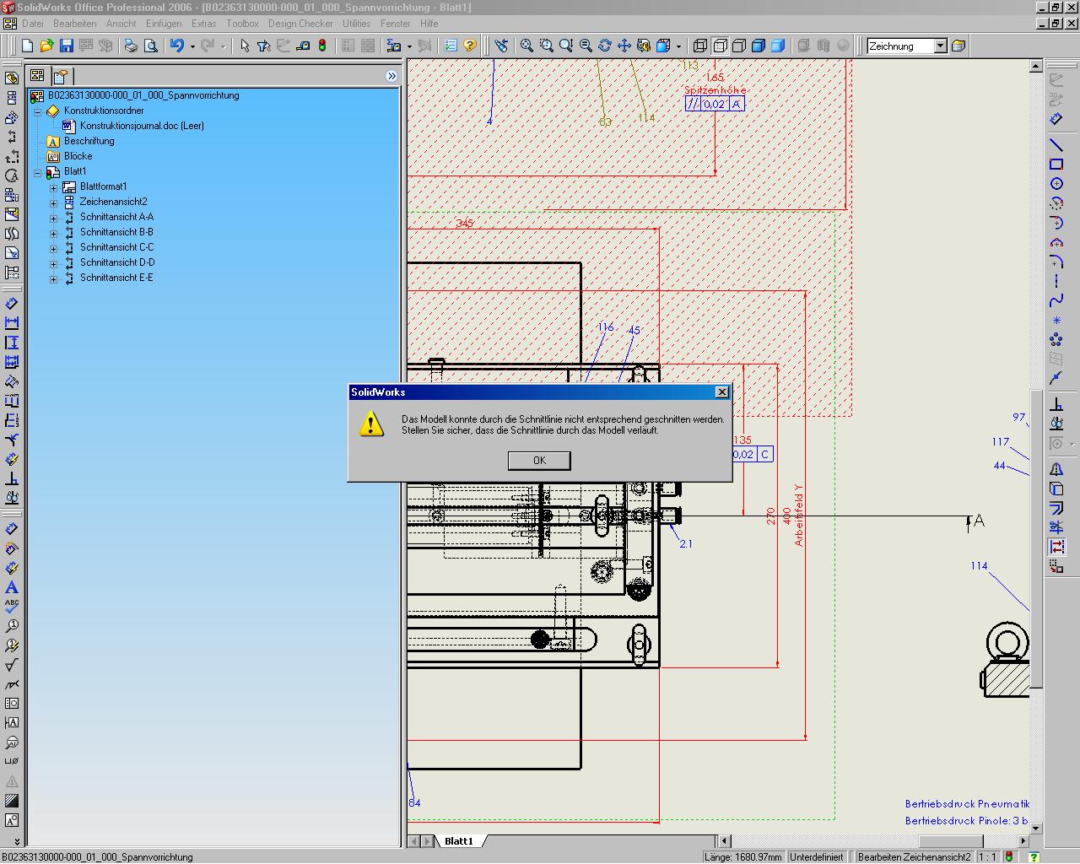
Task: Open the Extras menu
Action: [203, 24]
